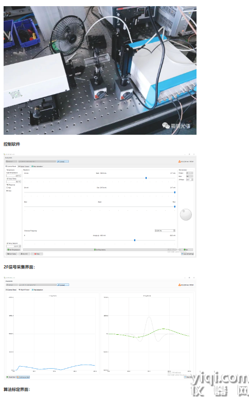Click the Connect button in the control window
The image size is (249, 397).
[63, 161]
